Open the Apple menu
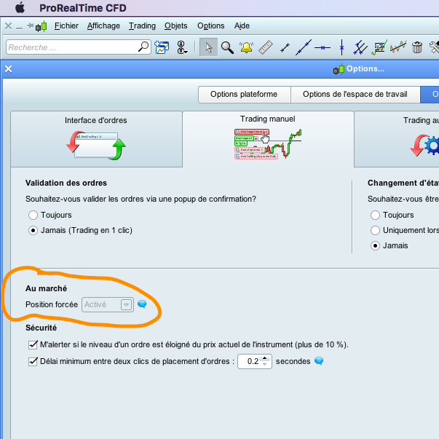The width and height of the screenshot is (439, 439). [x=20, y=7]
